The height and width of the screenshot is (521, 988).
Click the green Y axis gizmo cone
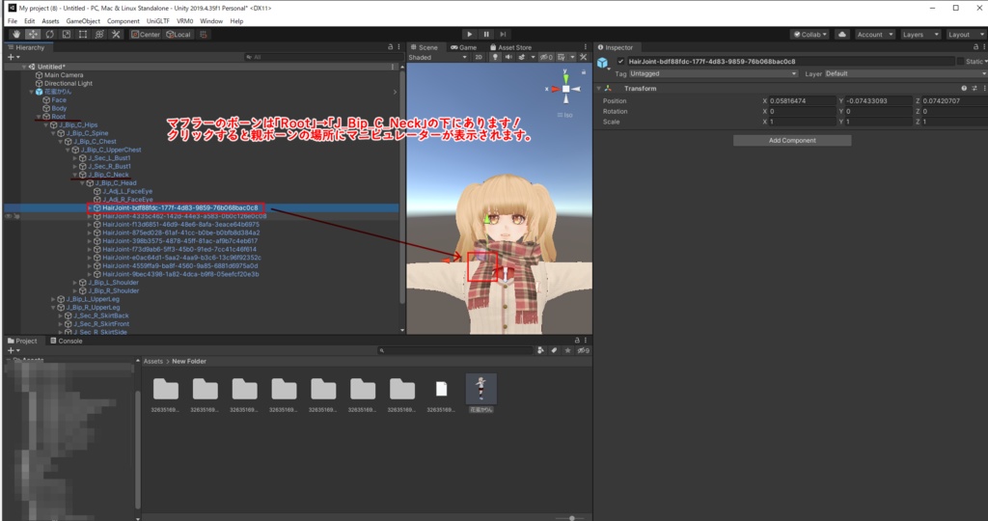[565, 78]
